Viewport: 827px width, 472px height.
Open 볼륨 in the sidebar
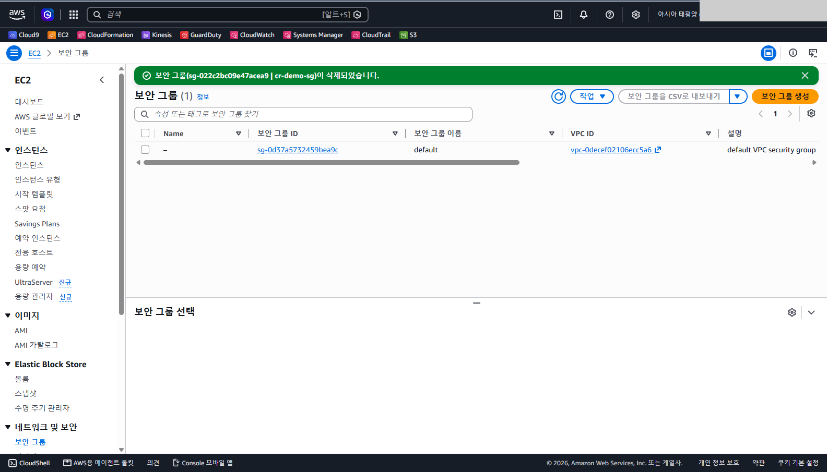(22, 379)
